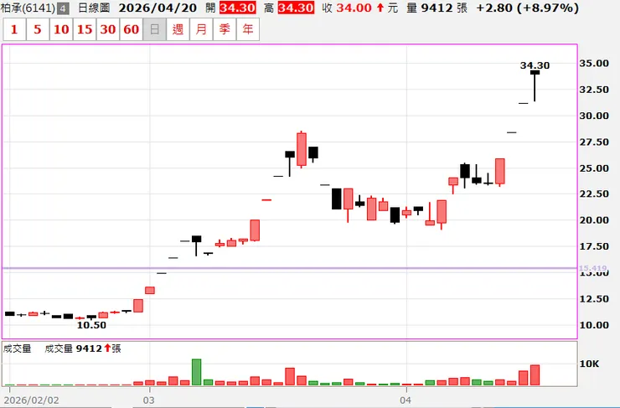
Task: Click the 04 month marker on axis
Action: [406, 400]
